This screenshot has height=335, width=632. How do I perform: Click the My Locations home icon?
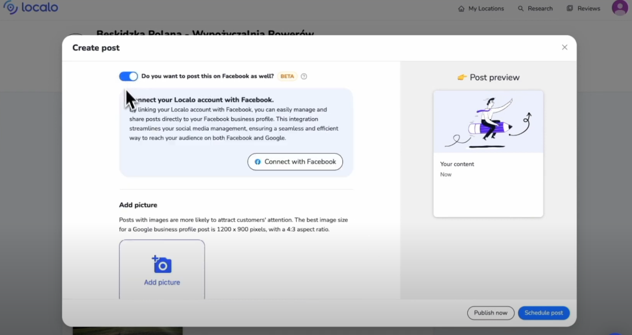(461, 9)
